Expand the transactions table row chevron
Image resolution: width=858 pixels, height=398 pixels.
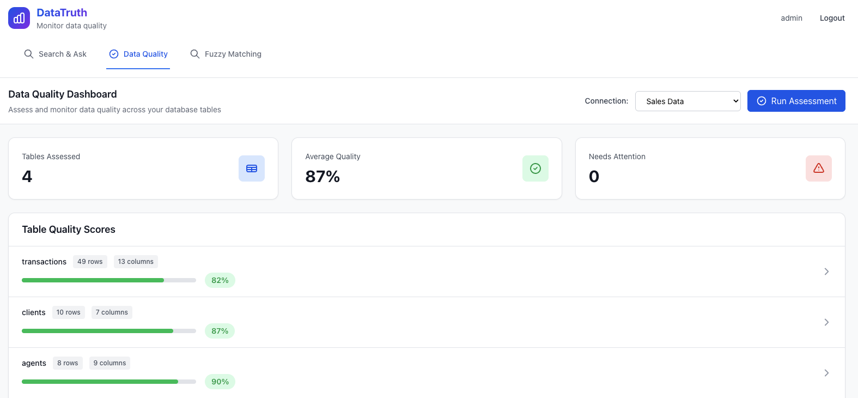point(826,272)
